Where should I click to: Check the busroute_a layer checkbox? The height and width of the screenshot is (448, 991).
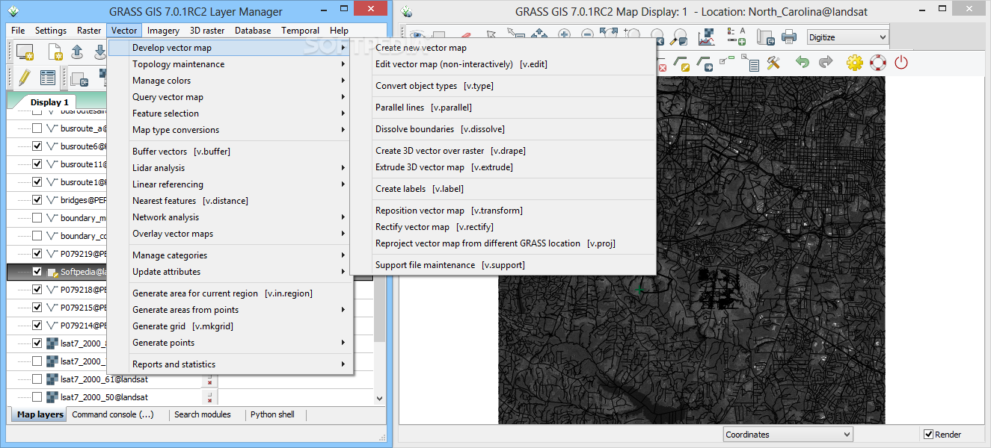[37, 128]
